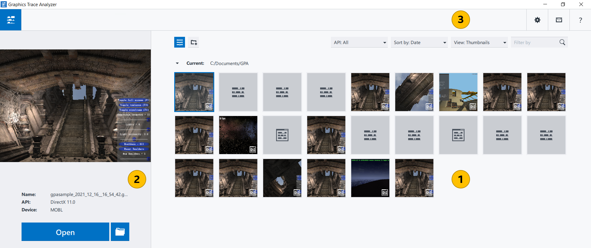This screenshot has height=248, width=591.
Task: Collapse the Current folder section arrow
Action: click(x=177, y=63)
